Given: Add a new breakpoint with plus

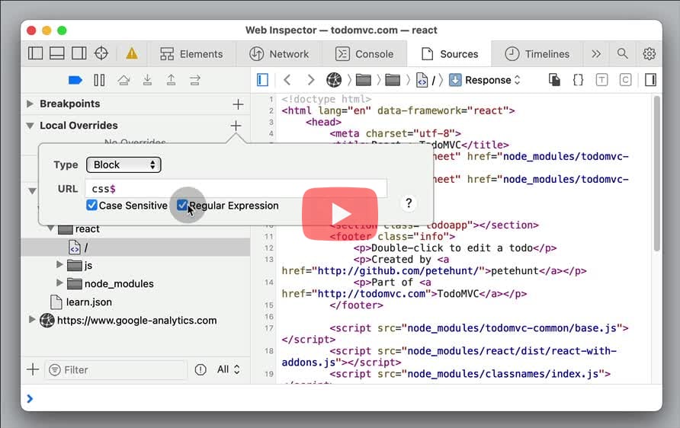Looking at the screenshot, I should pyautogui.click(x=238, y=104).
